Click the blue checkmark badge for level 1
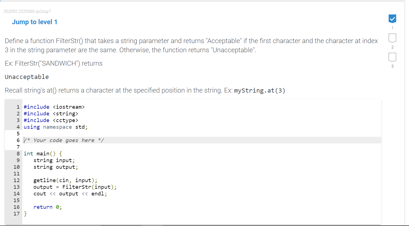The width and height of the screenshot is (409, 226). click(392, 19)
